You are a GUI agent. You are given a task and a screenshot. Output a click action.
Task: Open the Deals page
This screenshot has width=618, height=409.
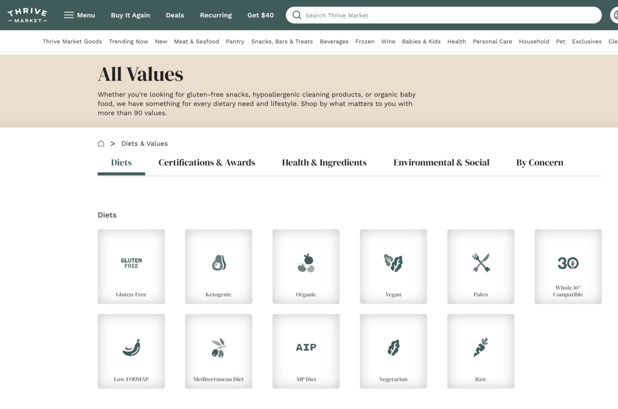pyautogui.click(x=175, y=15)
